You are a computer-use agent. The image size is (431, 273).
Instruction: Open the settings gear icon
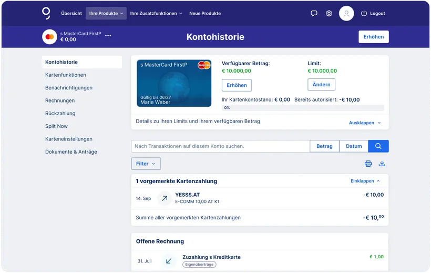329,13
